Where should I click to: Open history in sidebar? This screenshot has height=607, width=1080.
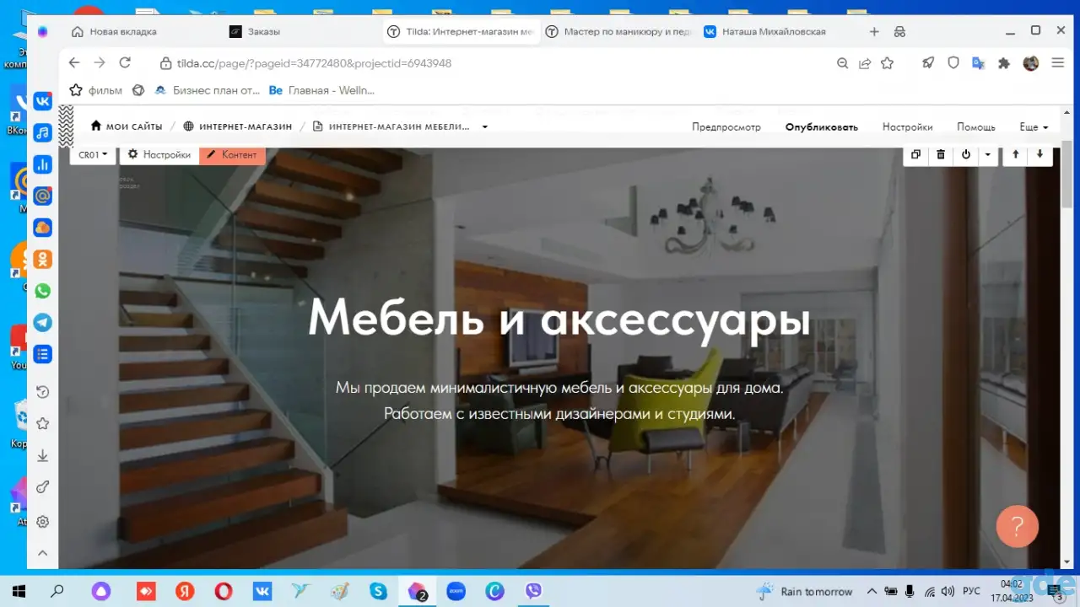click(x=42, y=392)
